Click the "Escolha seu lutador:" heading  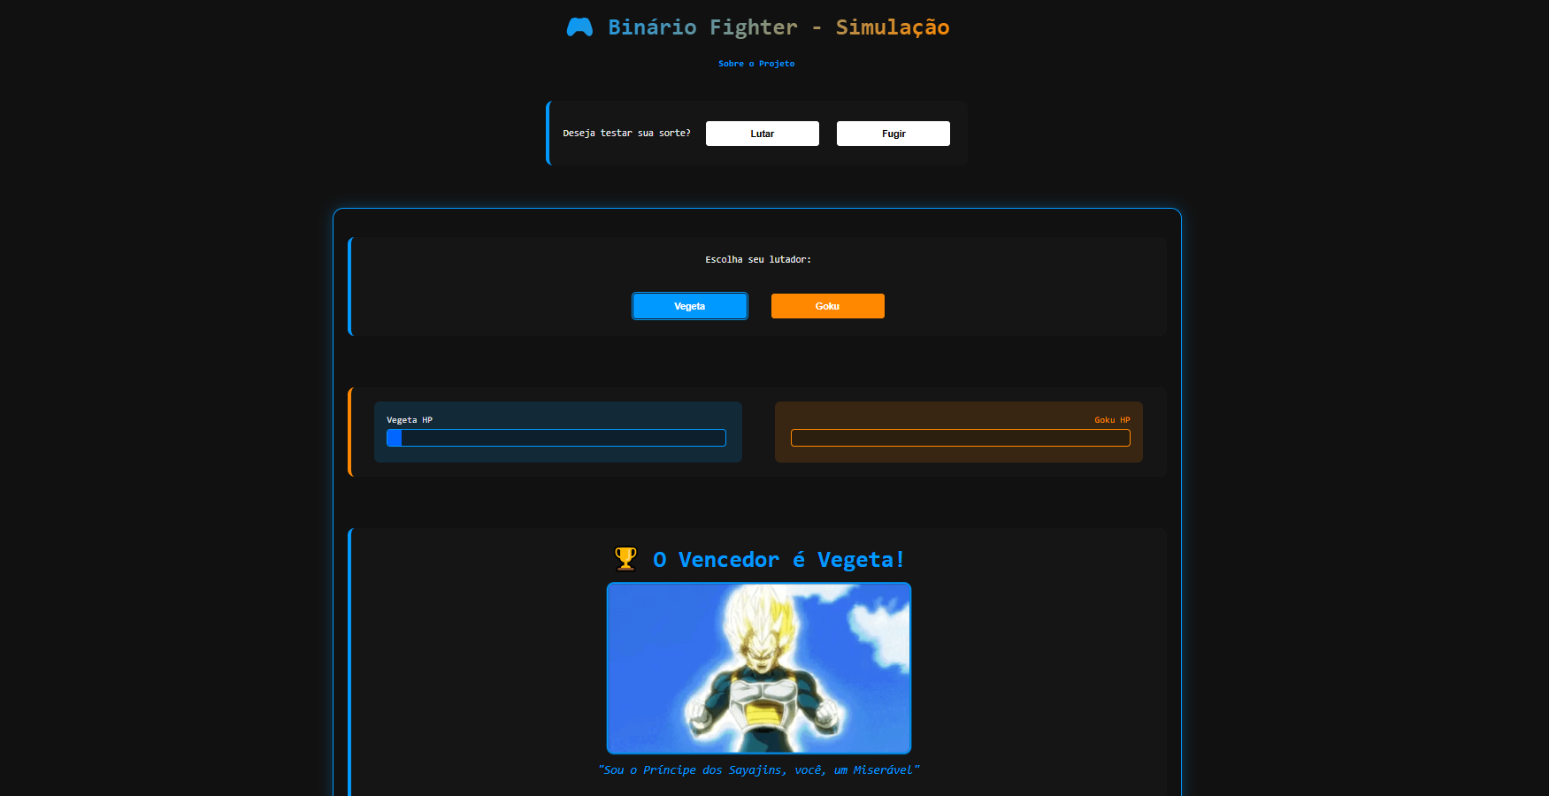[758, 259]
